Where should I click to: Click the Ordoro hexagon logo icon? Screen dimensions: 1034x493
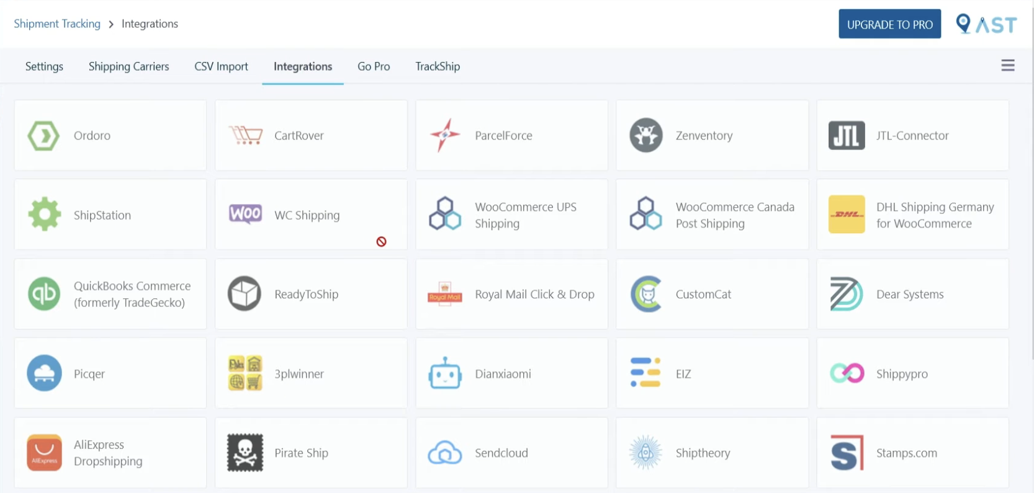[x=44, y=135]
